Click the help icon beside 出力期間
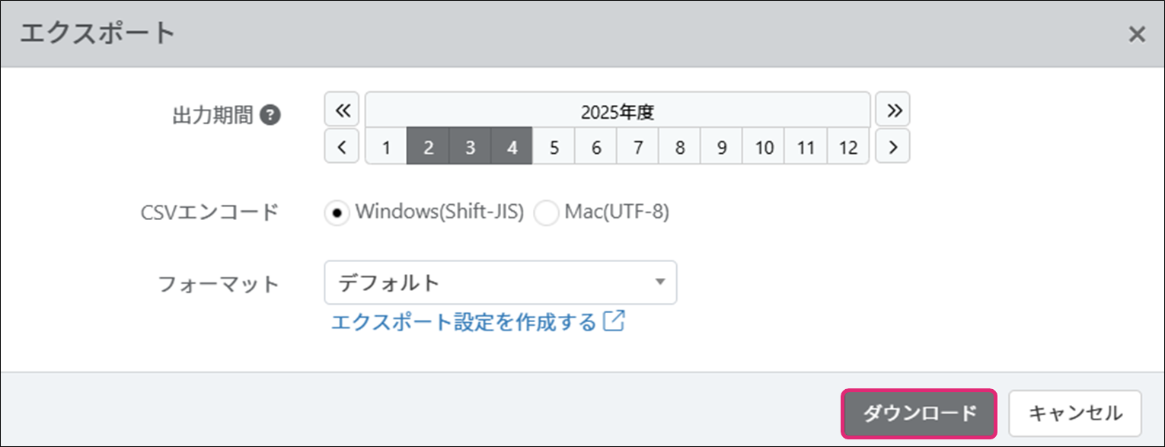 pos(270,116)
